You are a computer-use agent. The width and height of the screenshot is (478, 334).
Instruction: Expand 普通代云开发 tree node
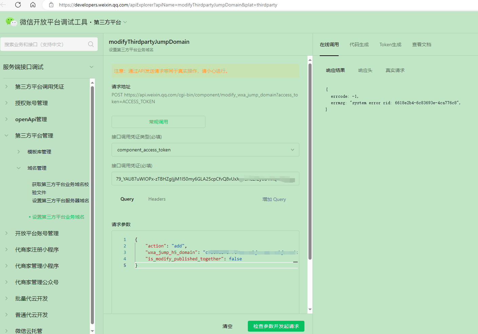(x=6, y=315)
